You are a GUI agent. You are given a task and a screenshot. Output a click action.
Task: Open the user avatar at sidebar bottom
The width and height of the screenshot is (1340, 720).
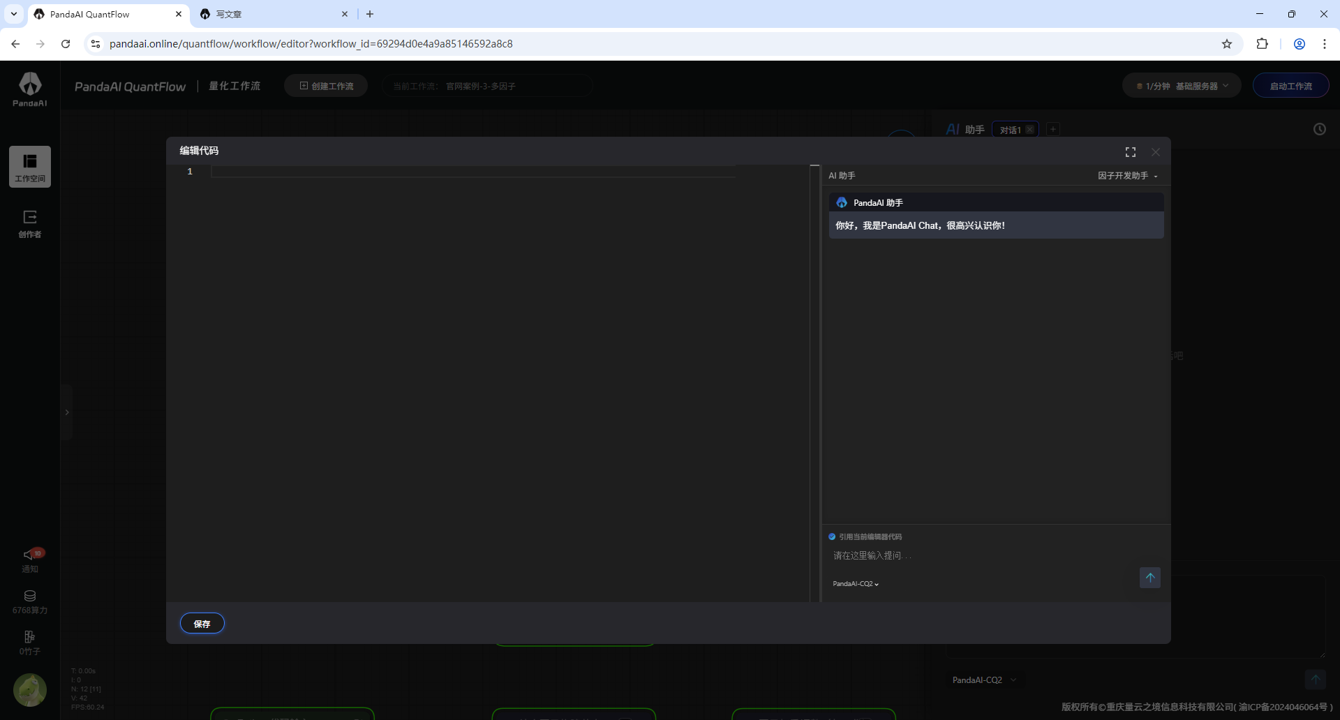[x=30, y=690]
